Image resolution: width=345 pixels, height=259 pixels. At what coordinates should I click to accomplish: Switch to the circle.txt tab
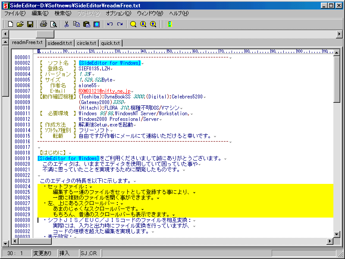(x=87, y=43)
